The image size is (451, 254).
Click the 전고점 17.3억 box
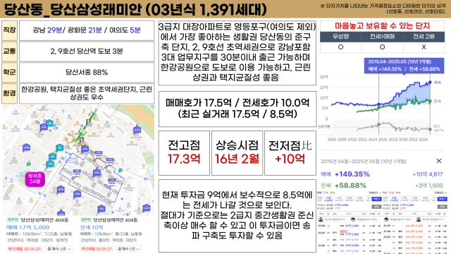(184, 153)
